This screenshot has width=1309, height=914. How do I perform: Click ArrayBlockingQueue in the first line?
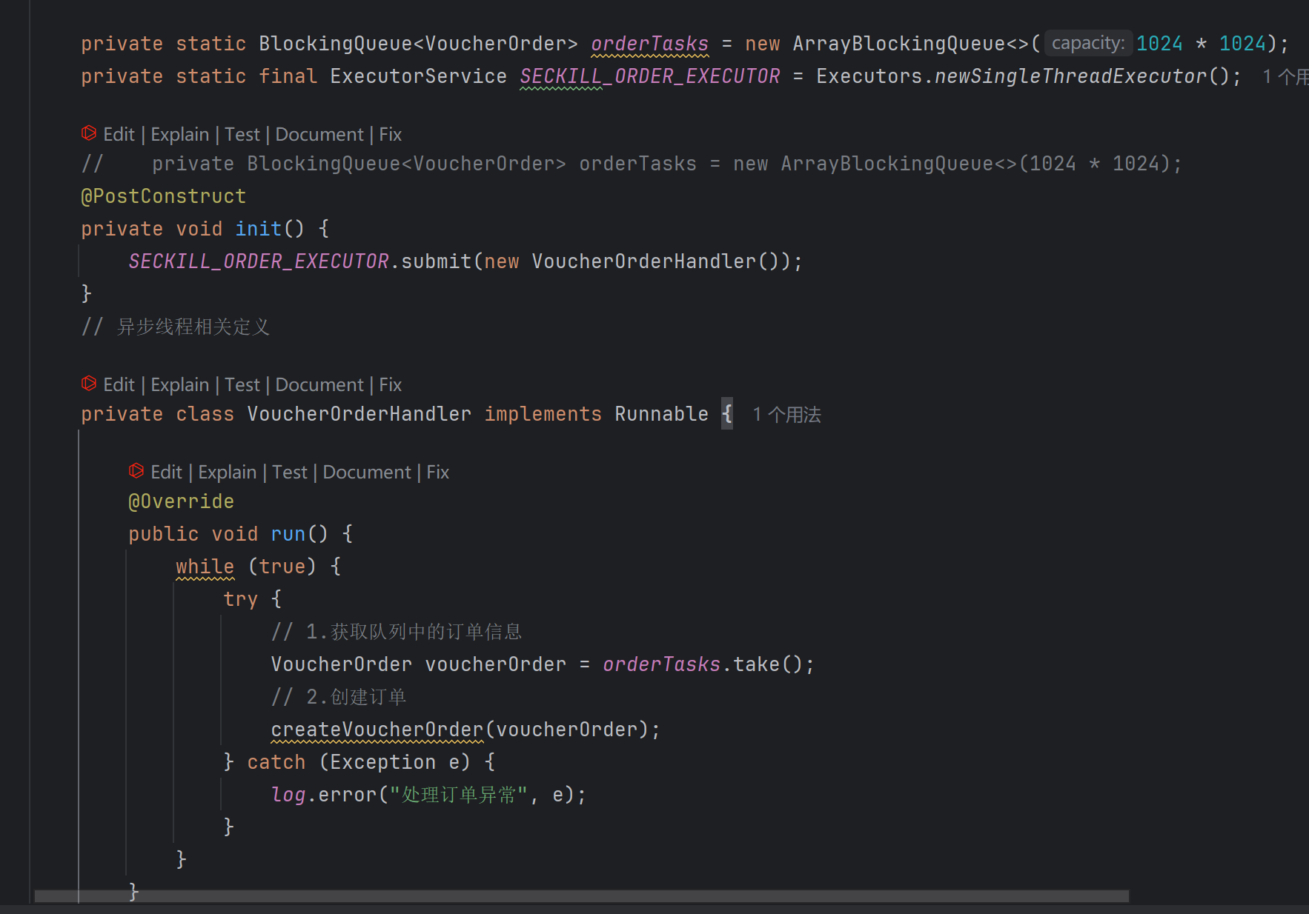[x=899, y=44]
